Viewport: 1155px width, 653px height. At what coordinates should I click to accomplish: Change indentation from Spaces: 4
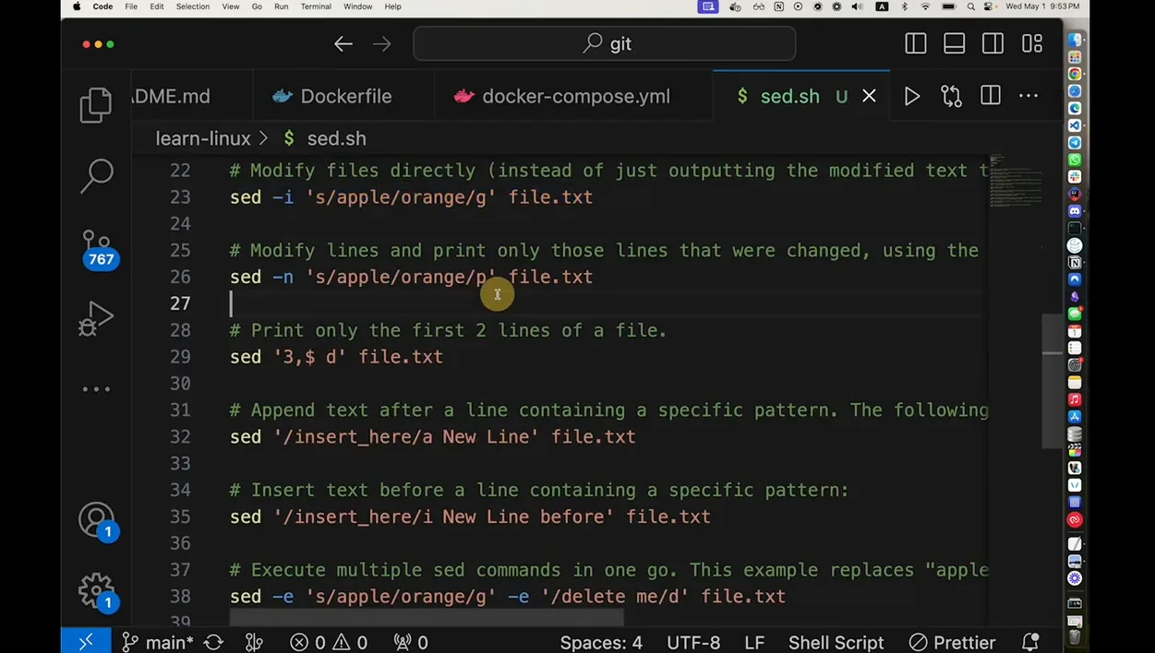pyautogui.click(x=601, y=642)
